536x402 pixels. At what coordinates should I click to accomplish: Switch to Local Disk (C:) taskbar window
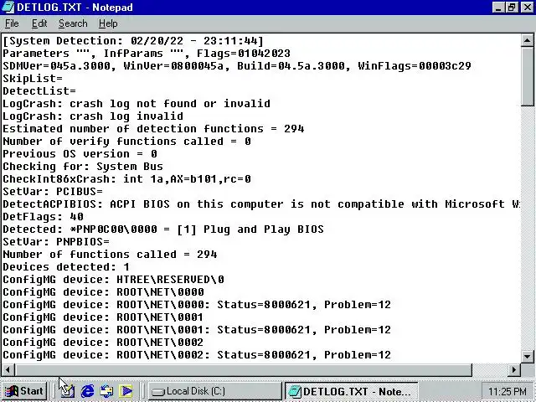point(214,391)
